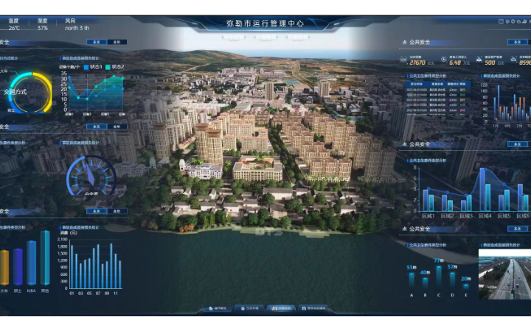Click the event table header row
531x331 pixels.
click(x=437, y=84)
